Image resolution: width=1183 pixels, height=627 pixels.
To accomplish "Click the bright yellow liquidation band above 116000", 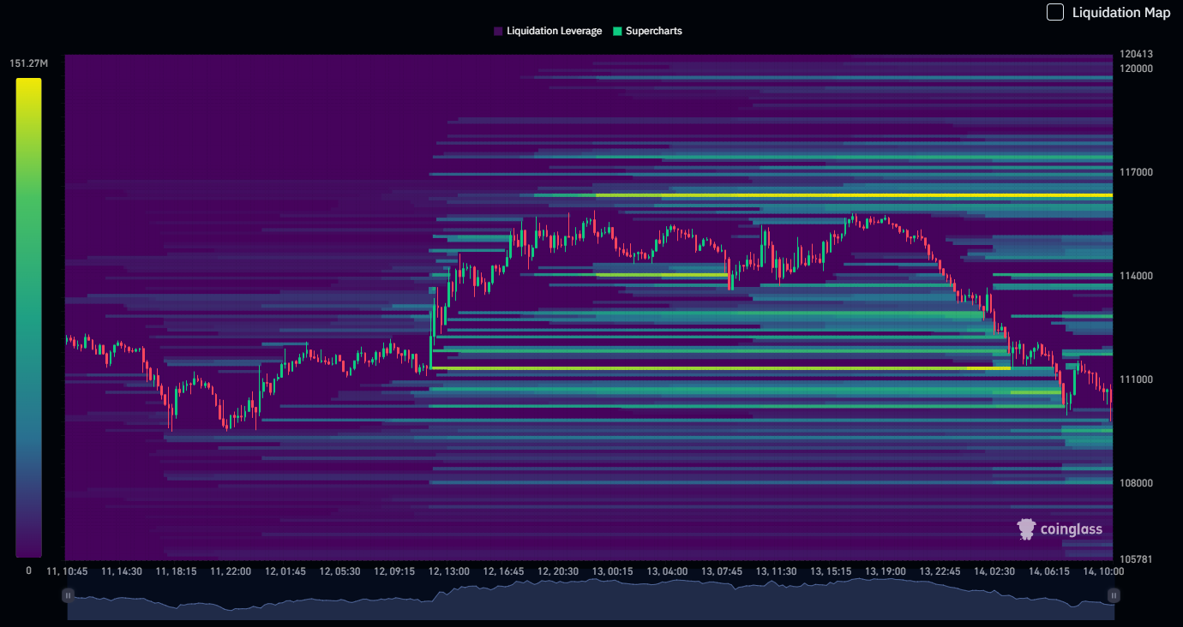I will click(857, 195).
